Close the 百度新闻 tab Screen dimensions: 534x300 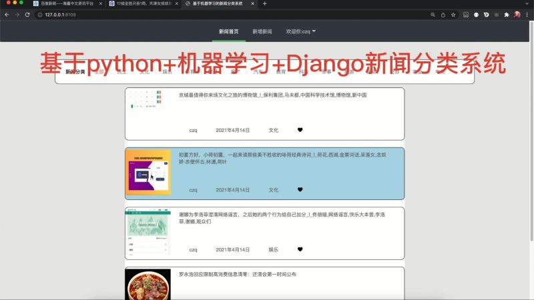pos(101,3)
